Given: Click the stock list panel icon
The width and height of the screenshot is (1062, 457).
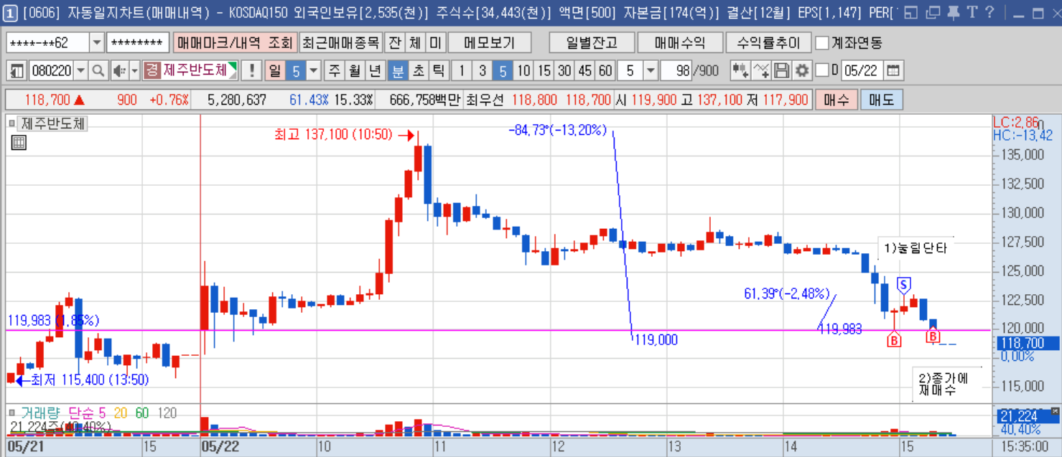Looking at the screenshot, I should (17, 71).
